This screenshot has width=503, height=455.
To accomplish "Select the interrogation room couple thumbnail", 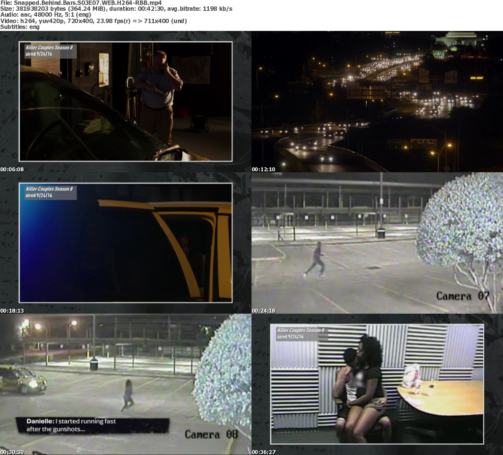I will tap(377, 384).
